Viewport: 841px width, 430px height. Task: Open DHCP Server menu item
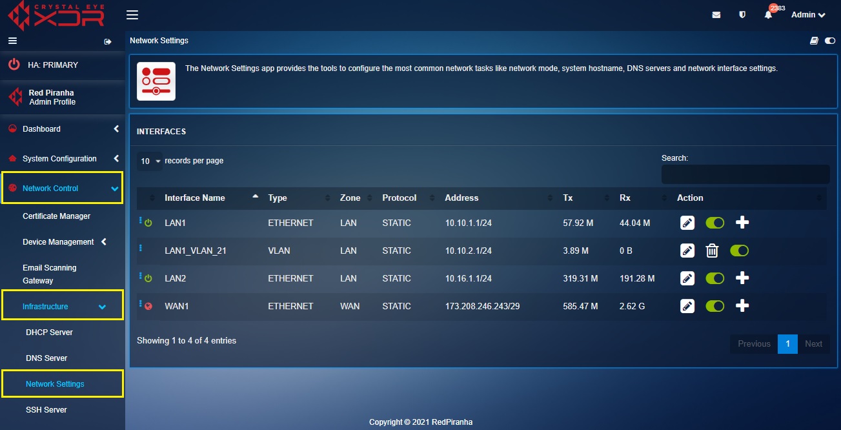pos(49,333)
